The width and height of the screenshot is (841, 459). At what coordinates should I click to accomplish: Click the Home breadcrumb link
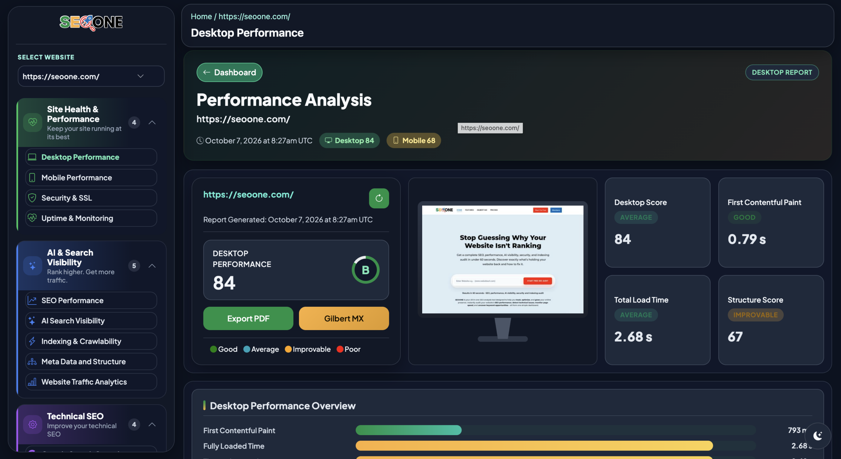(201, 16)
